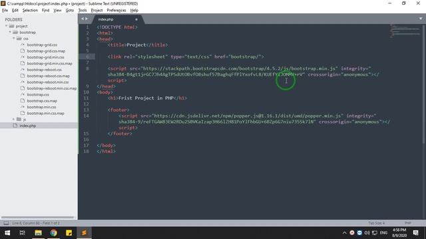Open bootstrap-reboot.css.map file
The width and height of the screenshot is (426, 239).
click(49, 76)
